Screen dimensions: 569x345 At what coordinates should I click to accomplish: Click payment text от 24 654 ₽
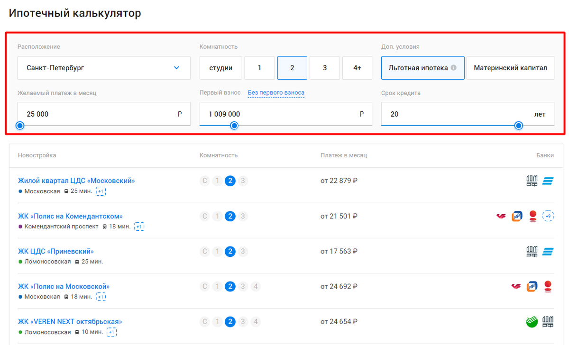pyautogui.click(x=339, y=322)
